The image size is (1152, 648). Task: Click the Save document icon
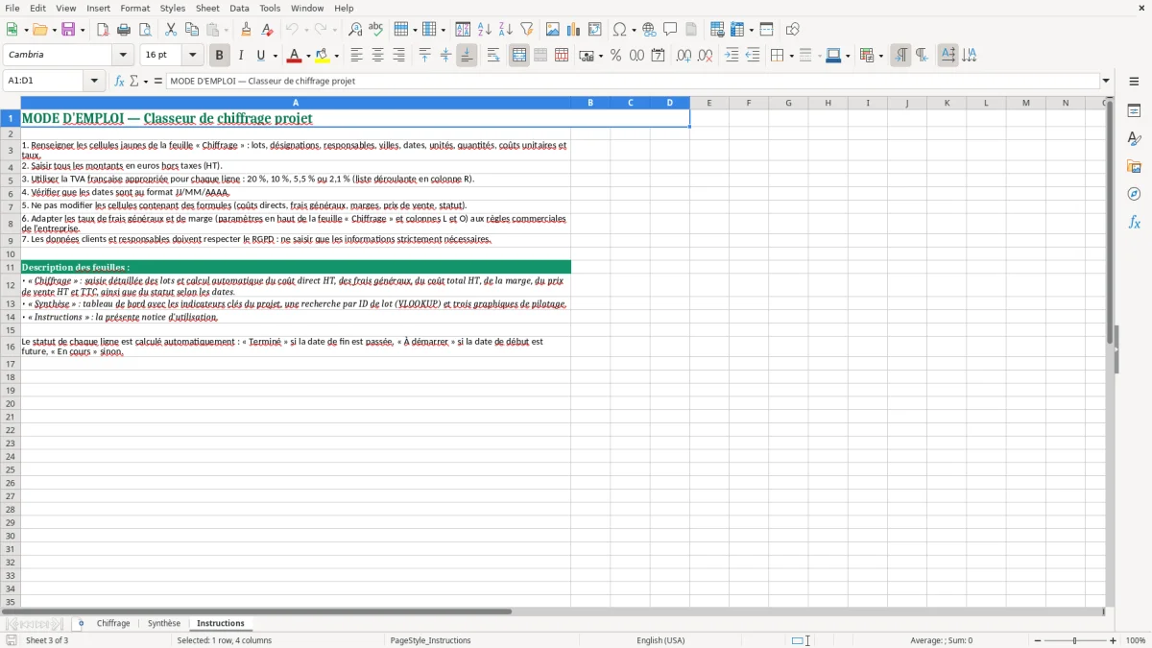pos(68,30)
